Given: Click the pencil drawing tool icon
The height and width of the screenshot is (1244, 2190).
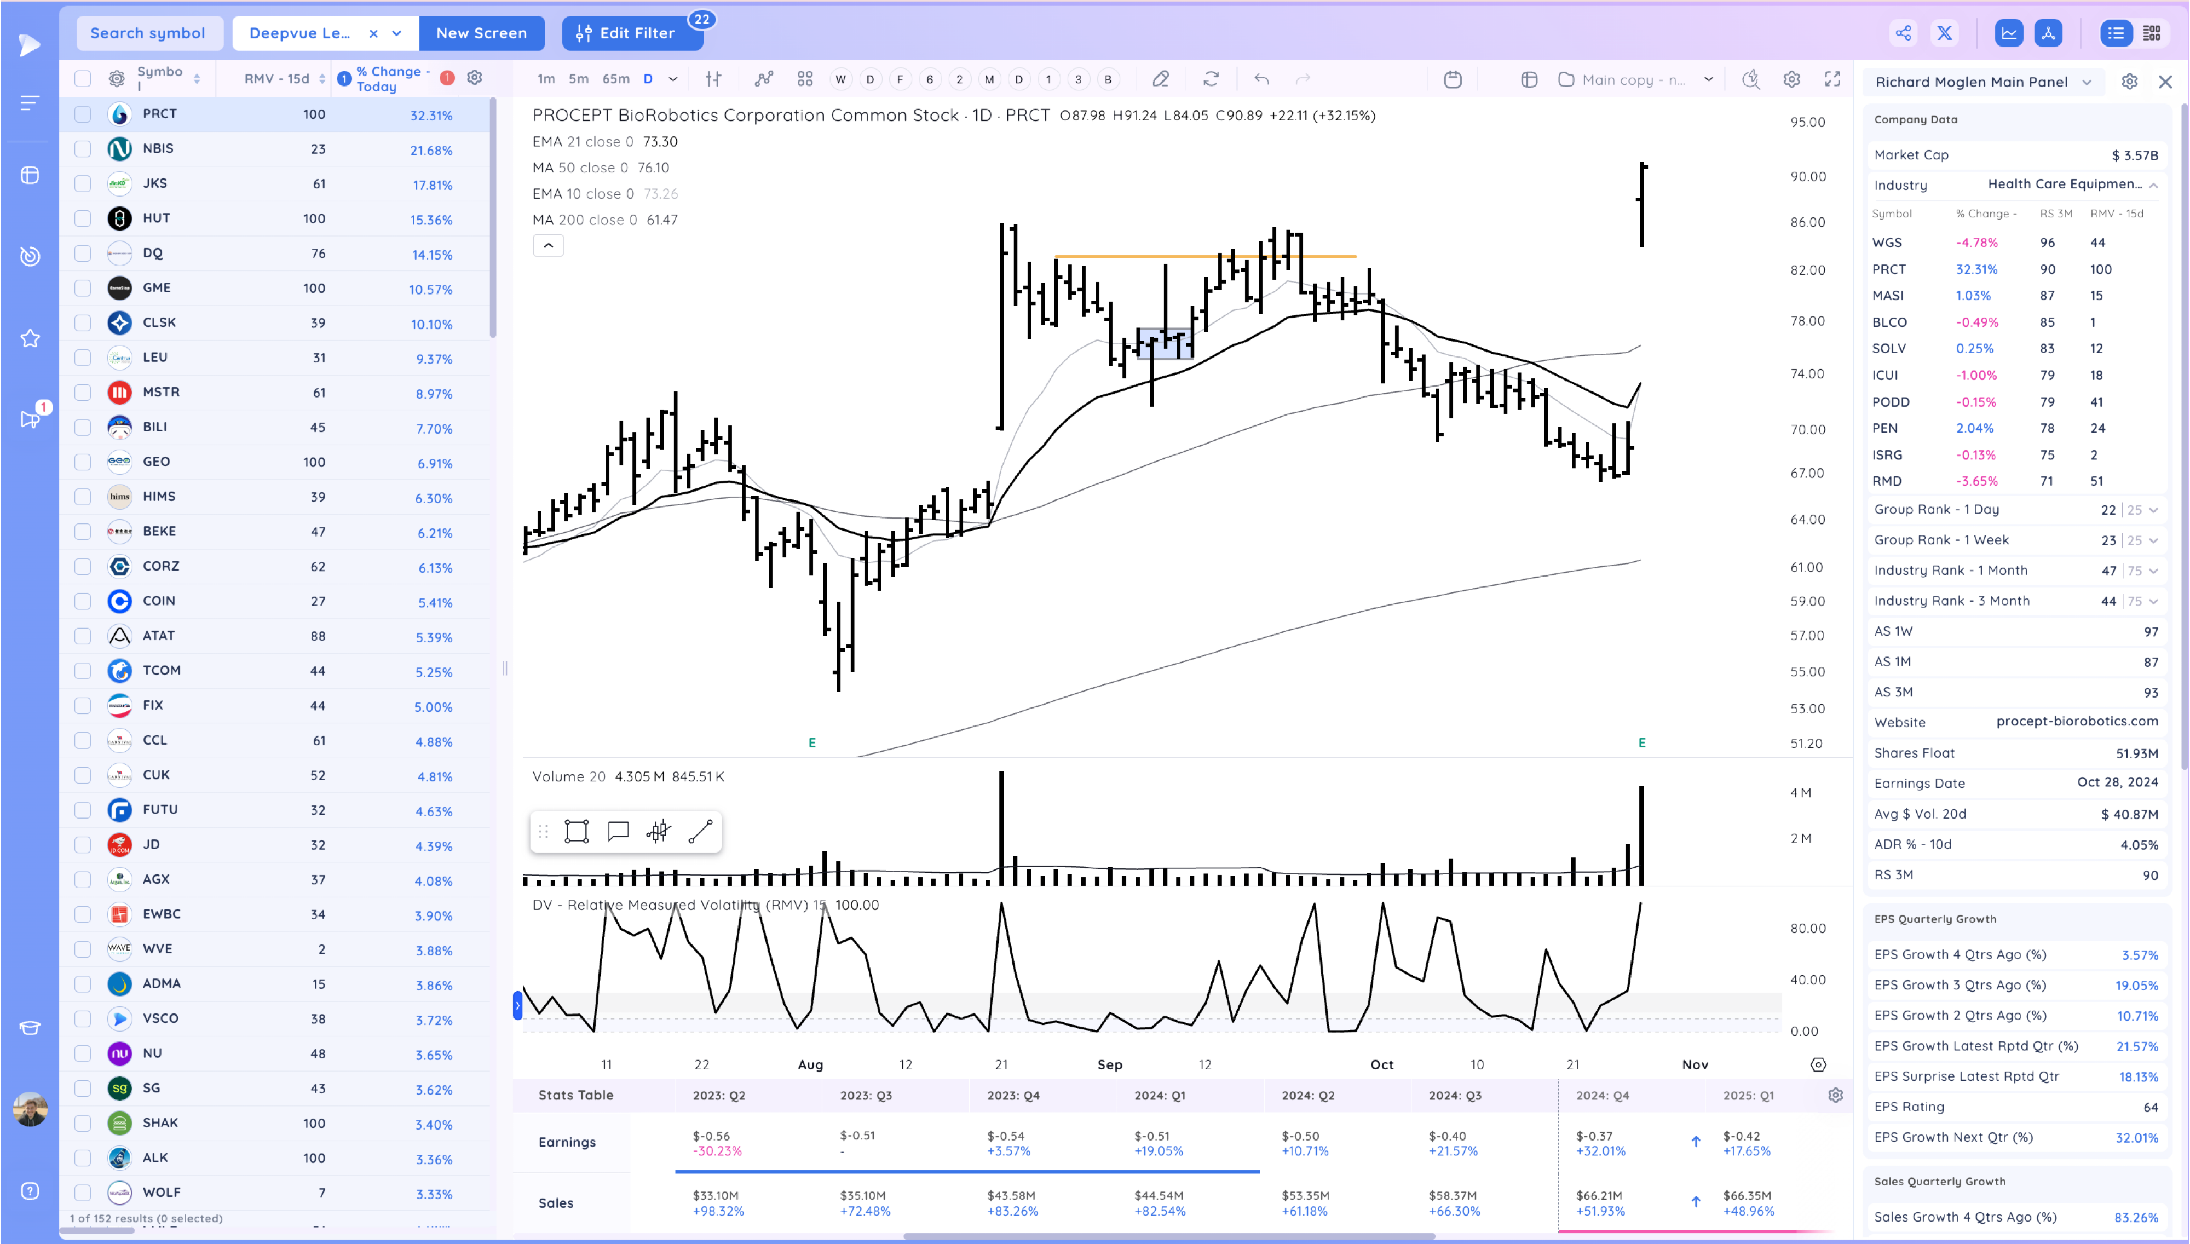Looking at the screenshot, I should tap(1160, 79).
